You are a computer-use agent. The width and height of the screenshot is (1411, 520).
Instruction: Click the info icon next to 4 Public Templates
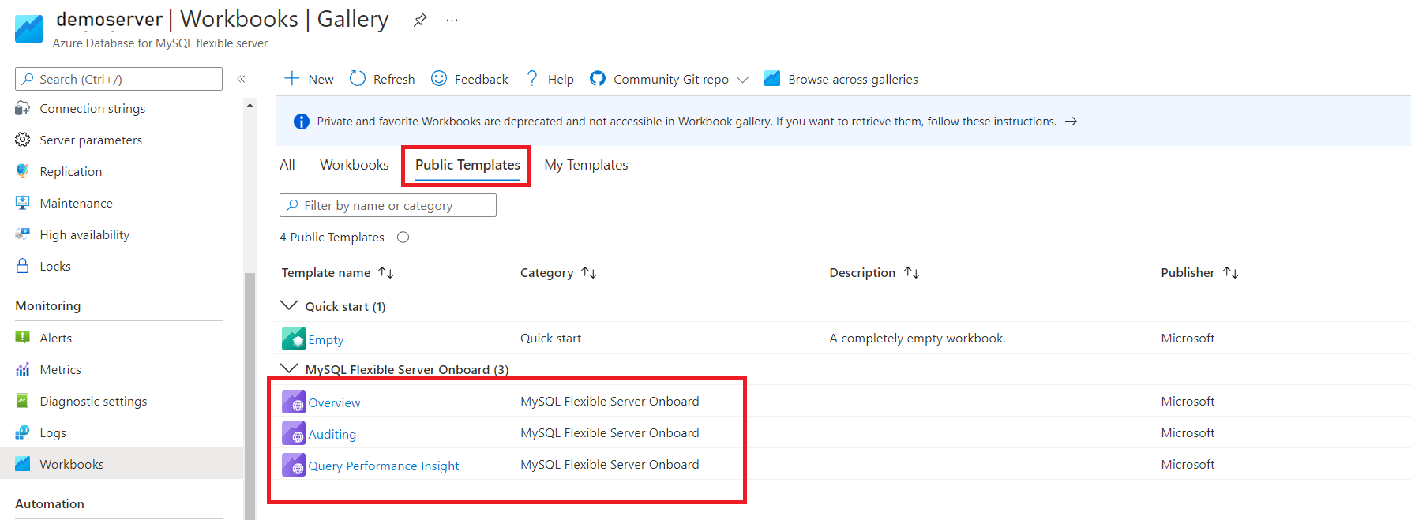(x=403, y=237)
